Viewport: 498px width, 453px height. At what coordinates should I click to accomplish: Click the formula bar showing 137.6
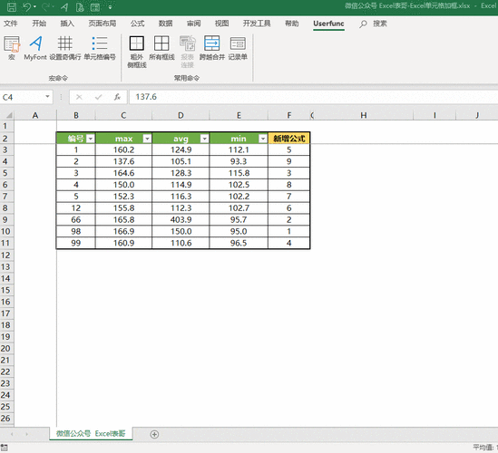[313, 97]
